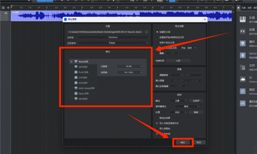The height and width of the screenshot is (154, 257).
Task: Click the OGG Vorbis file format icon
Action: (x=76, y=88)
